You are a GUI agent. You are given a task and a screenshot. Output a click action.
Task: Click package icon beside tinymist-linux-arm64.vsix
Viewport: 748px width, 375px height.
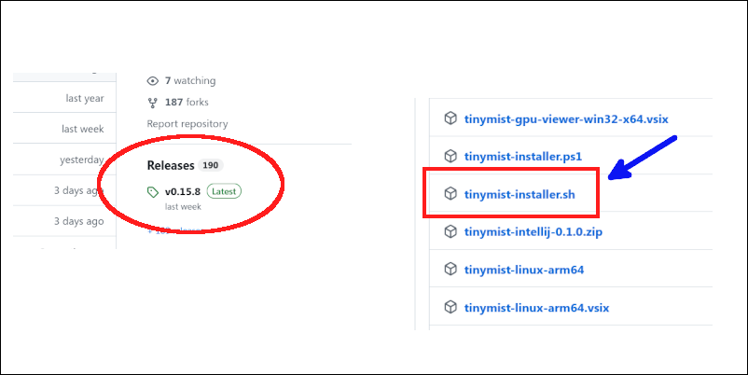(x=450, y=307)
